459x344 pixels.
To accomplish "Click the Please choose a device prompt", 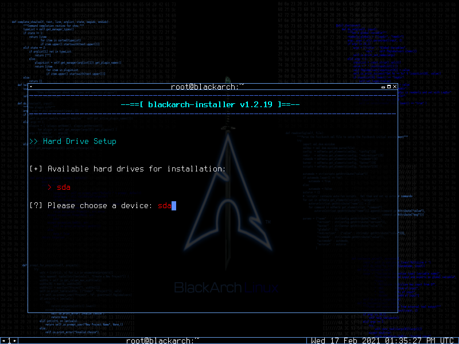I will pos(91,206).
